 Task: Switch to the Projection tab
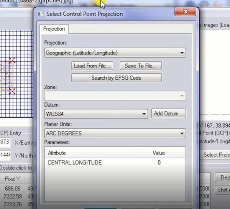click(x=54, y=29)
